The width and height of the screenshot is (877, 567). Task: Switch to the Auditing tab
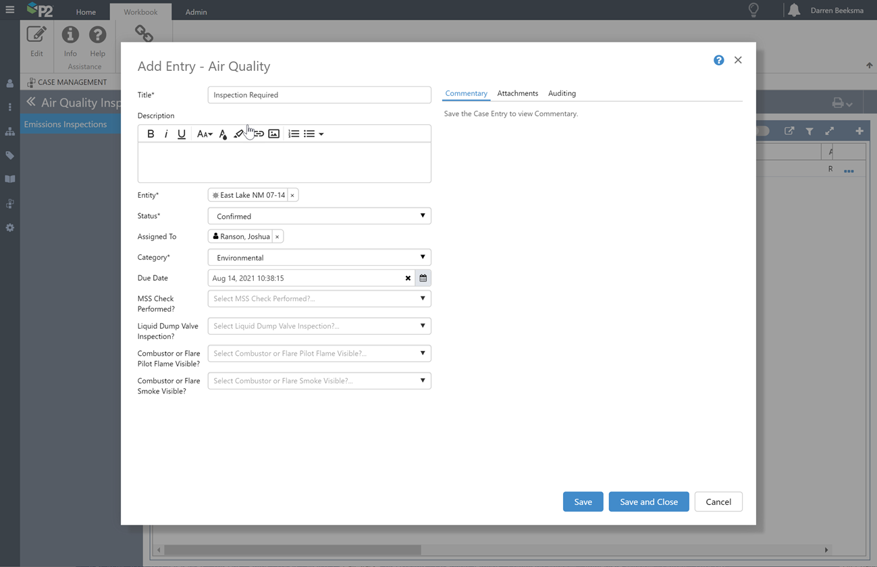click(562, 93)
